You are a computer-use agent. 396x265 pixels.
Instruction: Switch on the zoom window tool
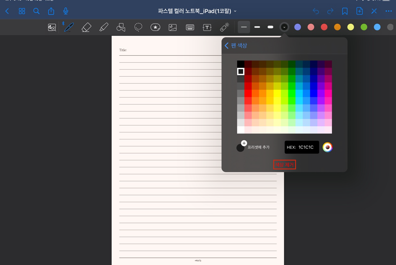click(52, 27)
